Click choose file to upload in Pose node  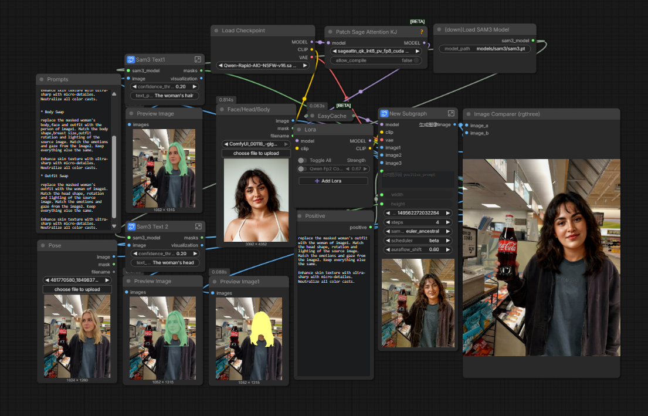[77, 289]
